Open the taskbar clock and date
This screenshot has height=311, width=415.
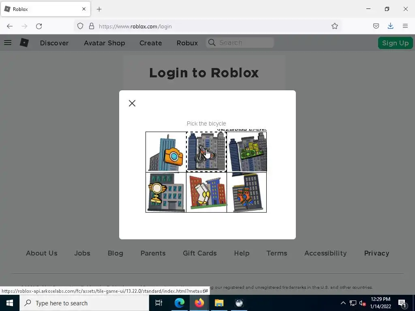pyautogui.click(x=380, y=303)
